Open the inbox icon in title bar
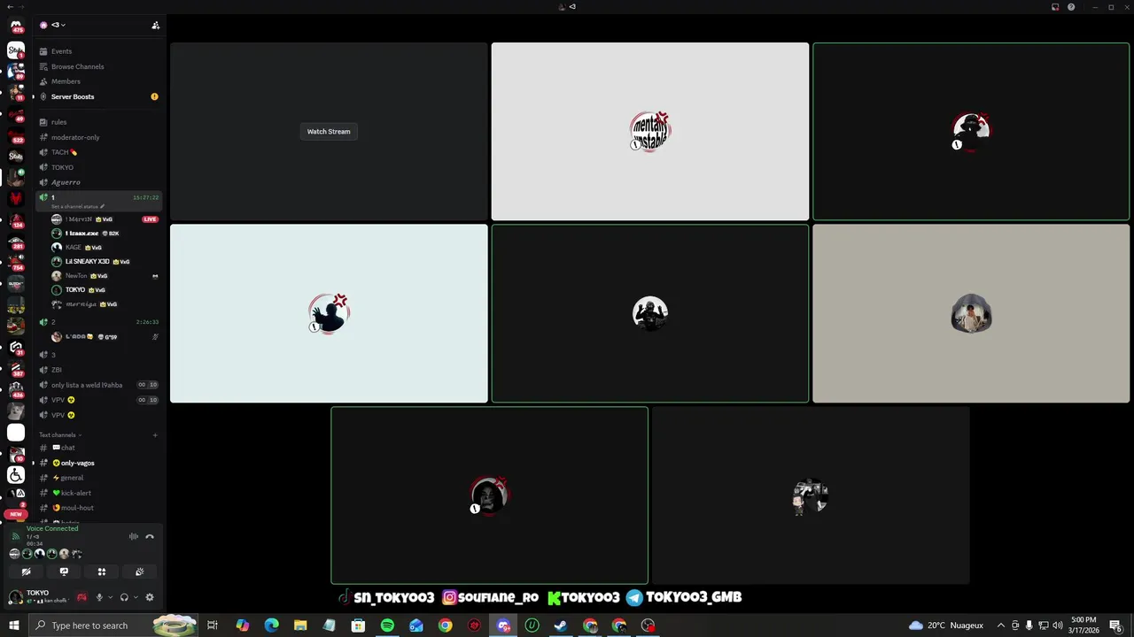Image resolution: width=1134 pixels, height=637 pixels. pyautogui.click(x=1055, y=7)
